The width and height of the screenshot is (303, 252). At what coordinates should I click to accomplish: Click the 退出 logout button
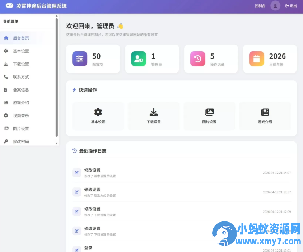point(291,6)
